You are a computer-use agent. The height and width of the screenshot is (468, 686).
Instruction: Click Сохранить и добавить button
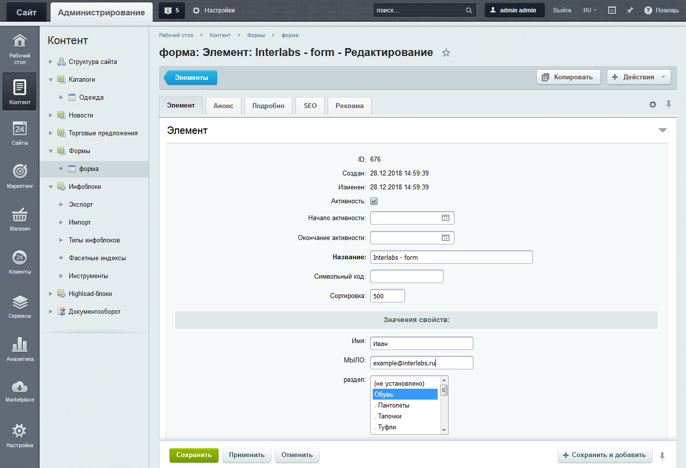coord(604,455)
